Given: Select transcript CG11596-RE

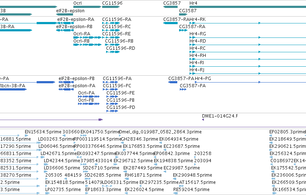Looking at the screenshot, I should (x=111, y=37).
